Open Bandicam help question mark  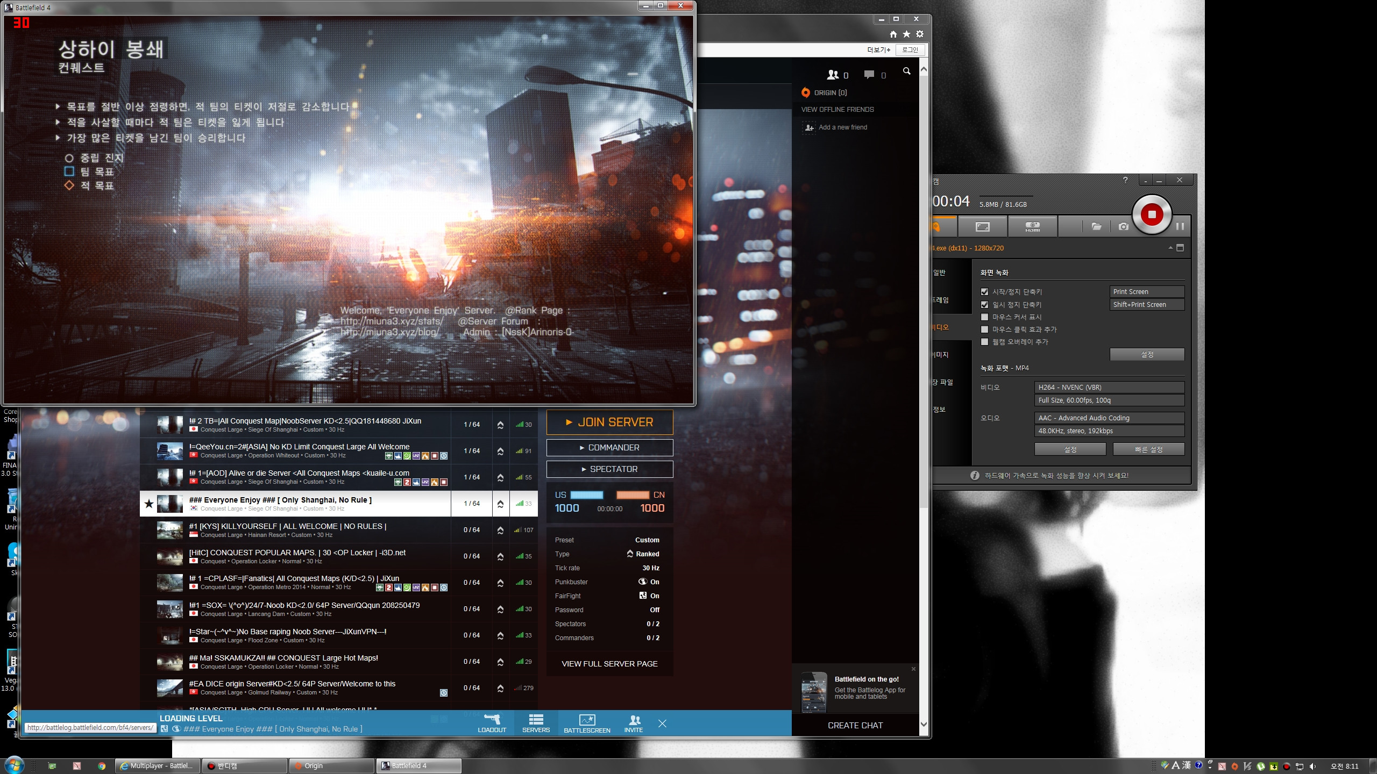1125,180
